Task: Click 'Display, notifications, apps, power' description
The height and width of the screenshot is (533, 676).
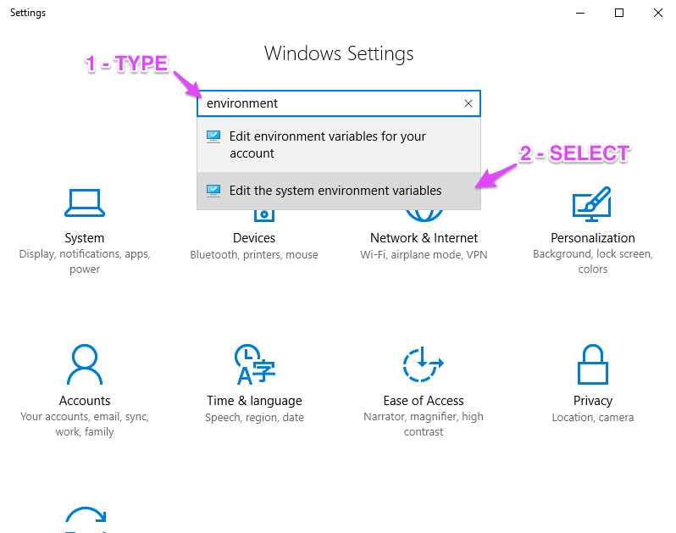Action: 85,261
